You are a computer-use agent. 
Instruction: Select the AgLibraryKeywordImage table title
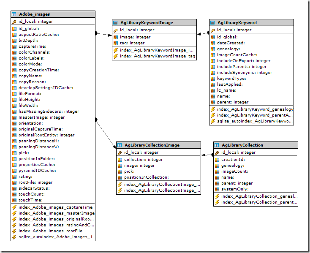[147, 23]
